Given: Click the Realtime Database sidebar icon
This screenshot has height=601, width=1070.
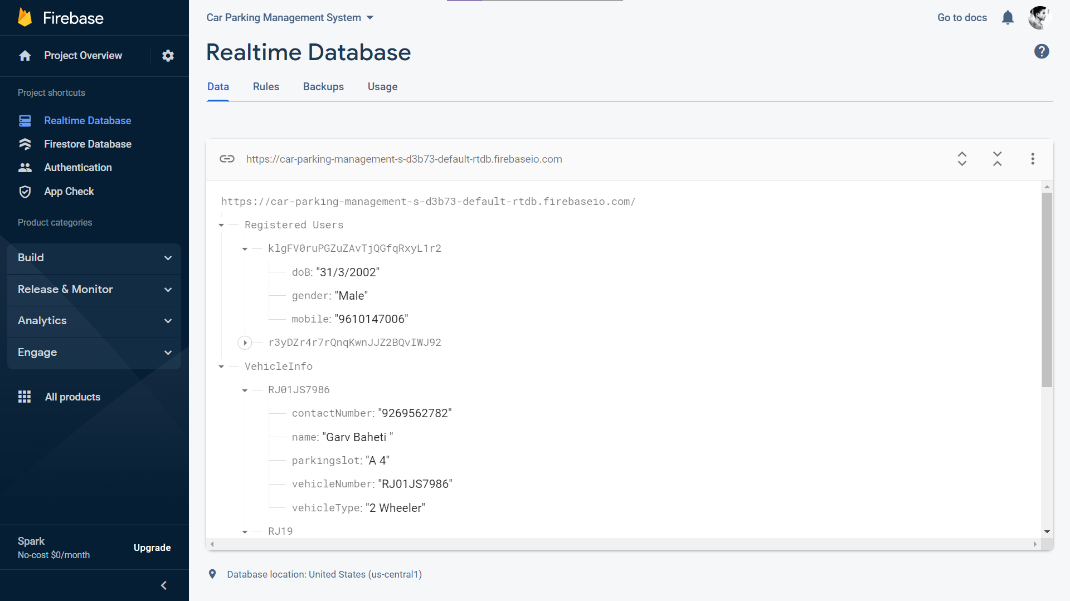Looking at the screenshot, I should (x=25, y=121).
